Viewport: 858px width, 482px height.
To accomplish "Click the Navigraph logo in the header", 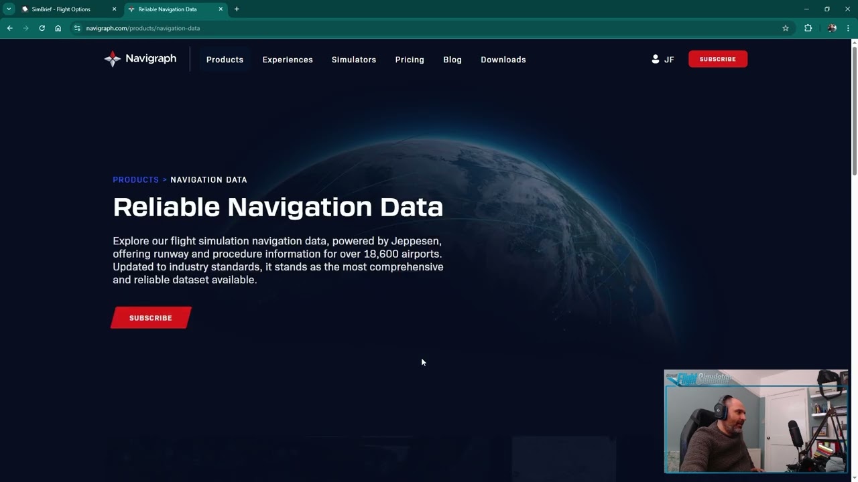I will [140, 59].
